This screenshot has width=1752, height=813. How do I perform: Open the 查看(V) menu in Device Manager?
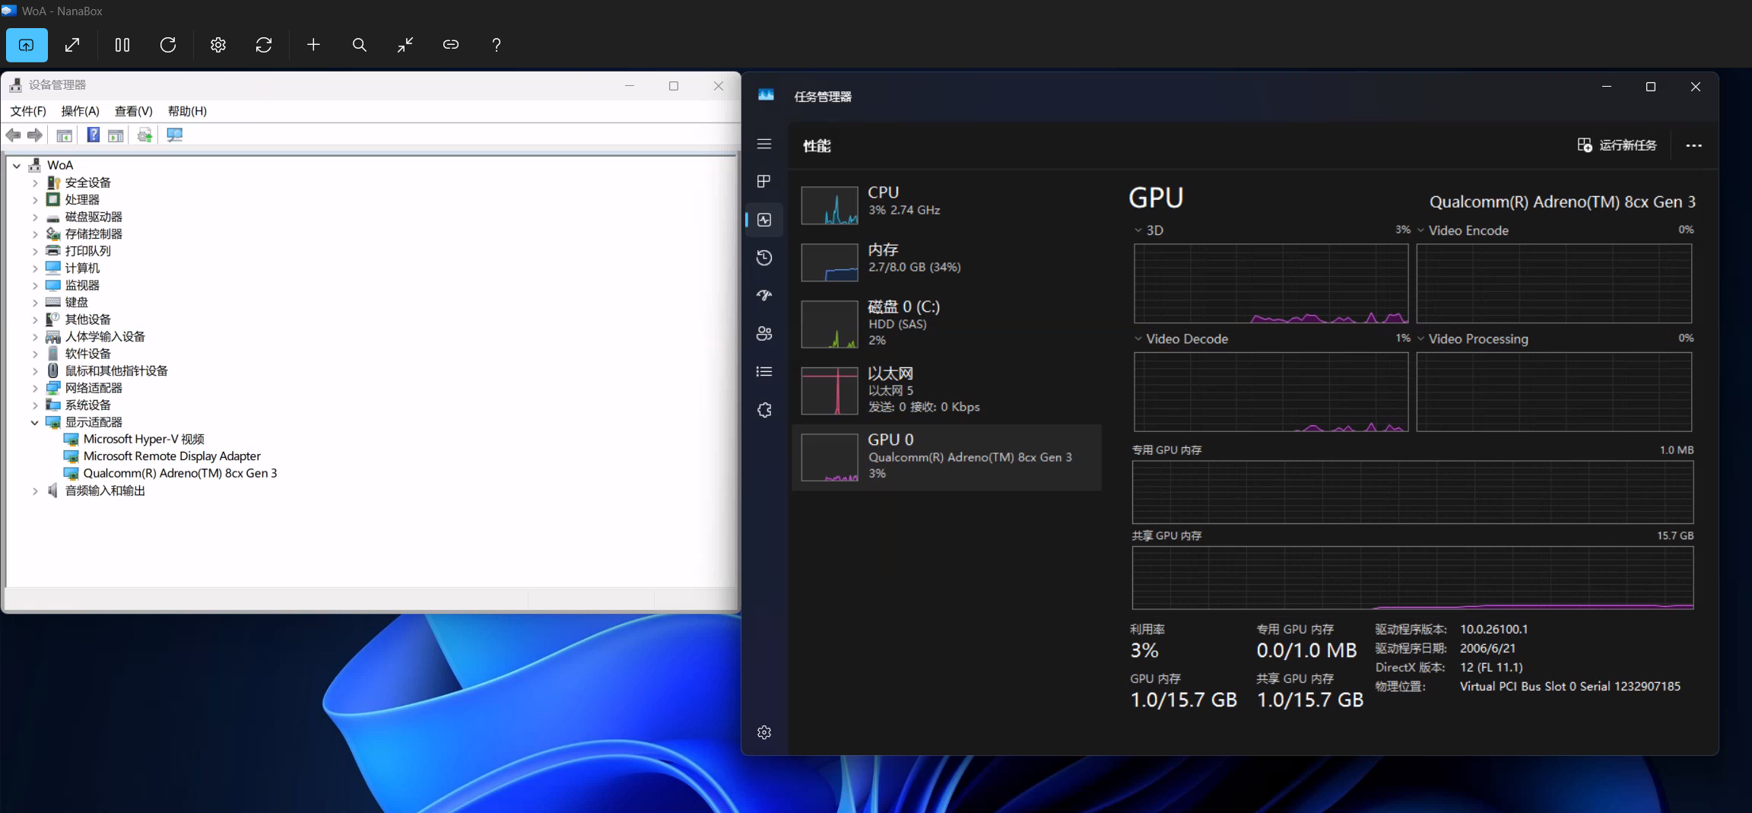point(133,111)
